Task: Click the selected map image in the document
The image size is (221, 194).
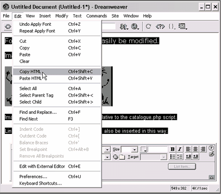Action: click(x=107, y=86)
